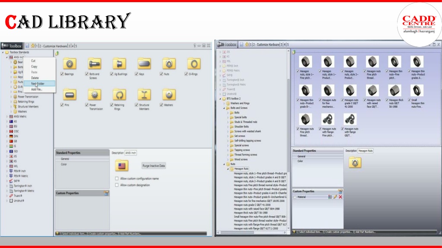Screen dimensions: 442x248
Task: Enable Allow custom designation
Action: coord(117,185)
